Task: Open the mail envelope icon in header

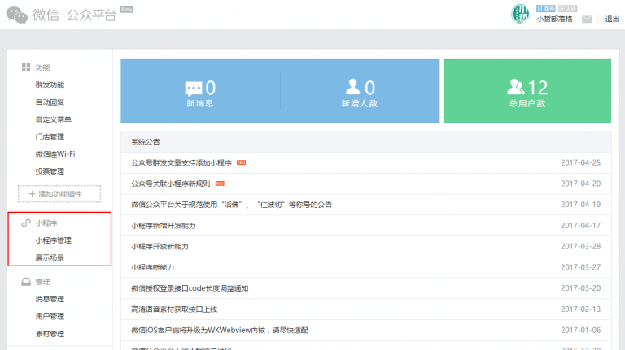Action: point(587,19)
